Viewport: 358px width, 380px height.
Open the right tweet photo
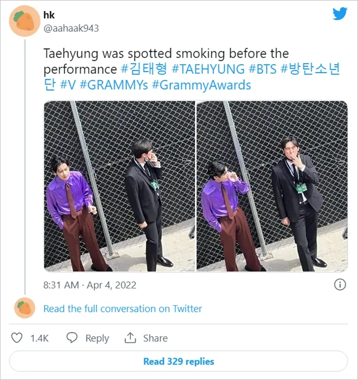tap(271, 186)
